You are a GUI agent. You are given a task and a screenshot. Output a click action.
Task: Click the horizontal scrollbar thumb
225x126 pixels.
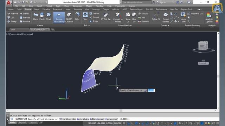(x=121, y=111)
